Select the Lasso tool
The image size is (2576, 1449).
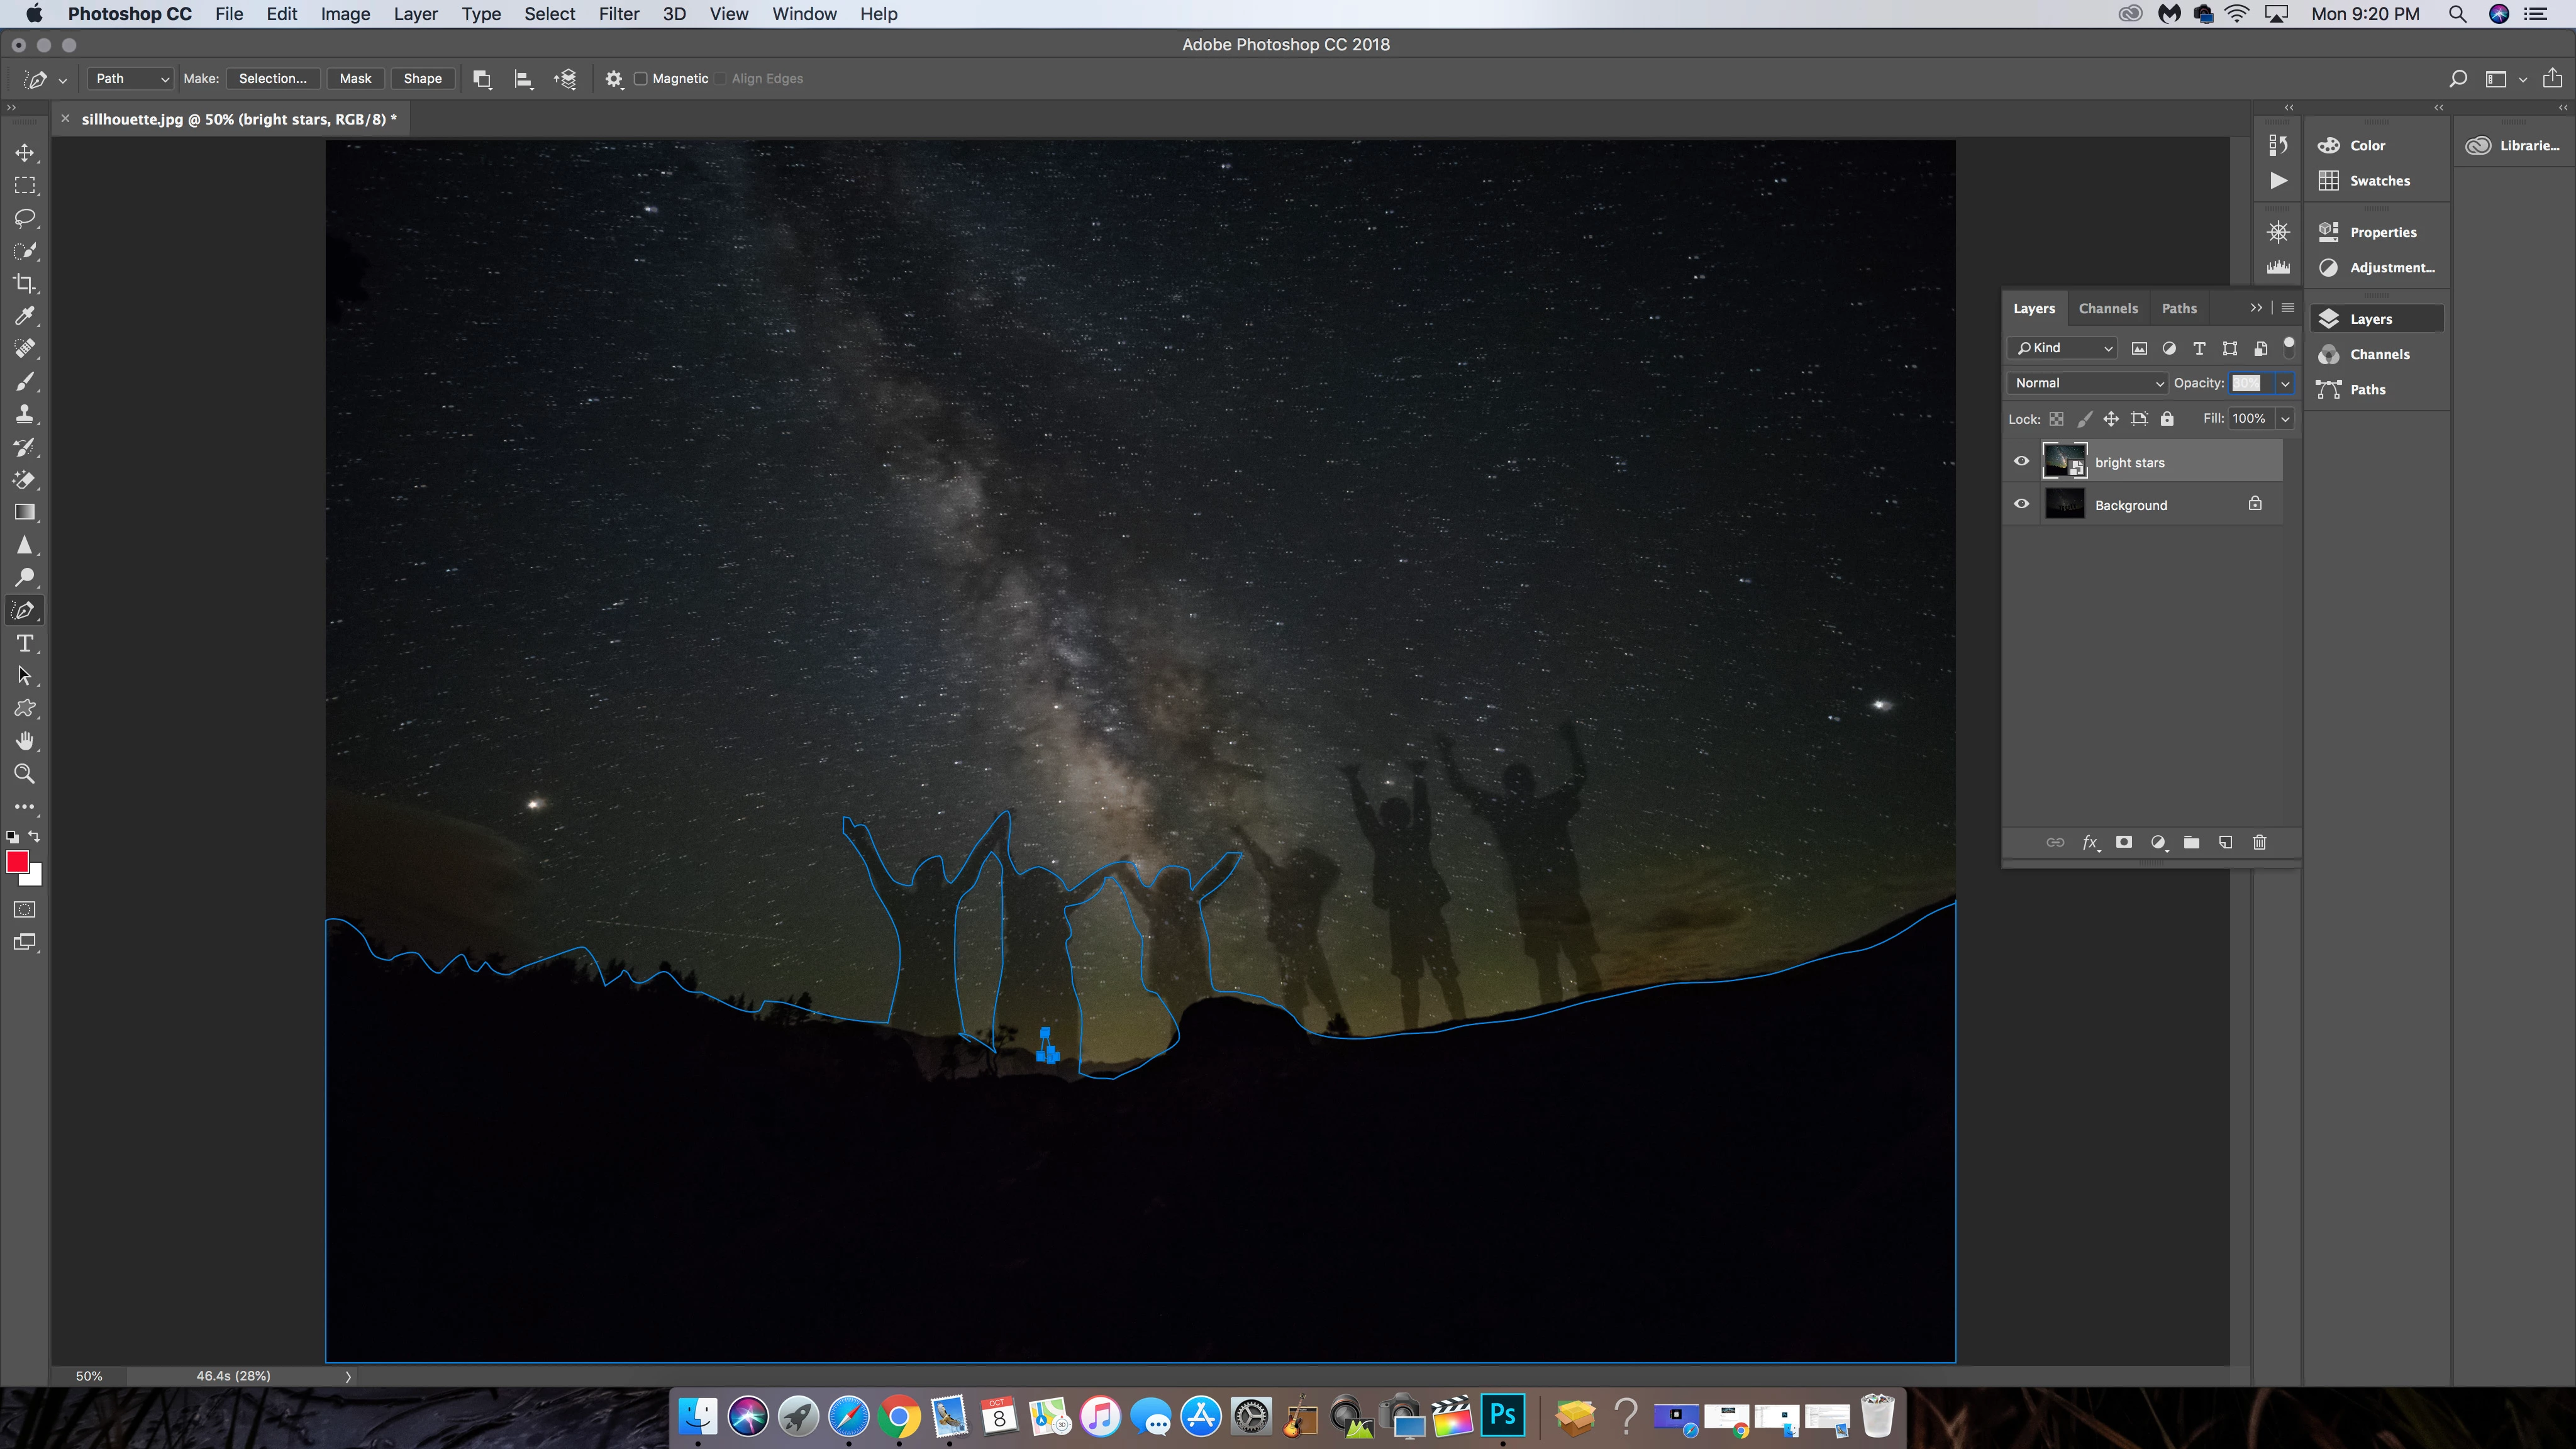(24, 218)
